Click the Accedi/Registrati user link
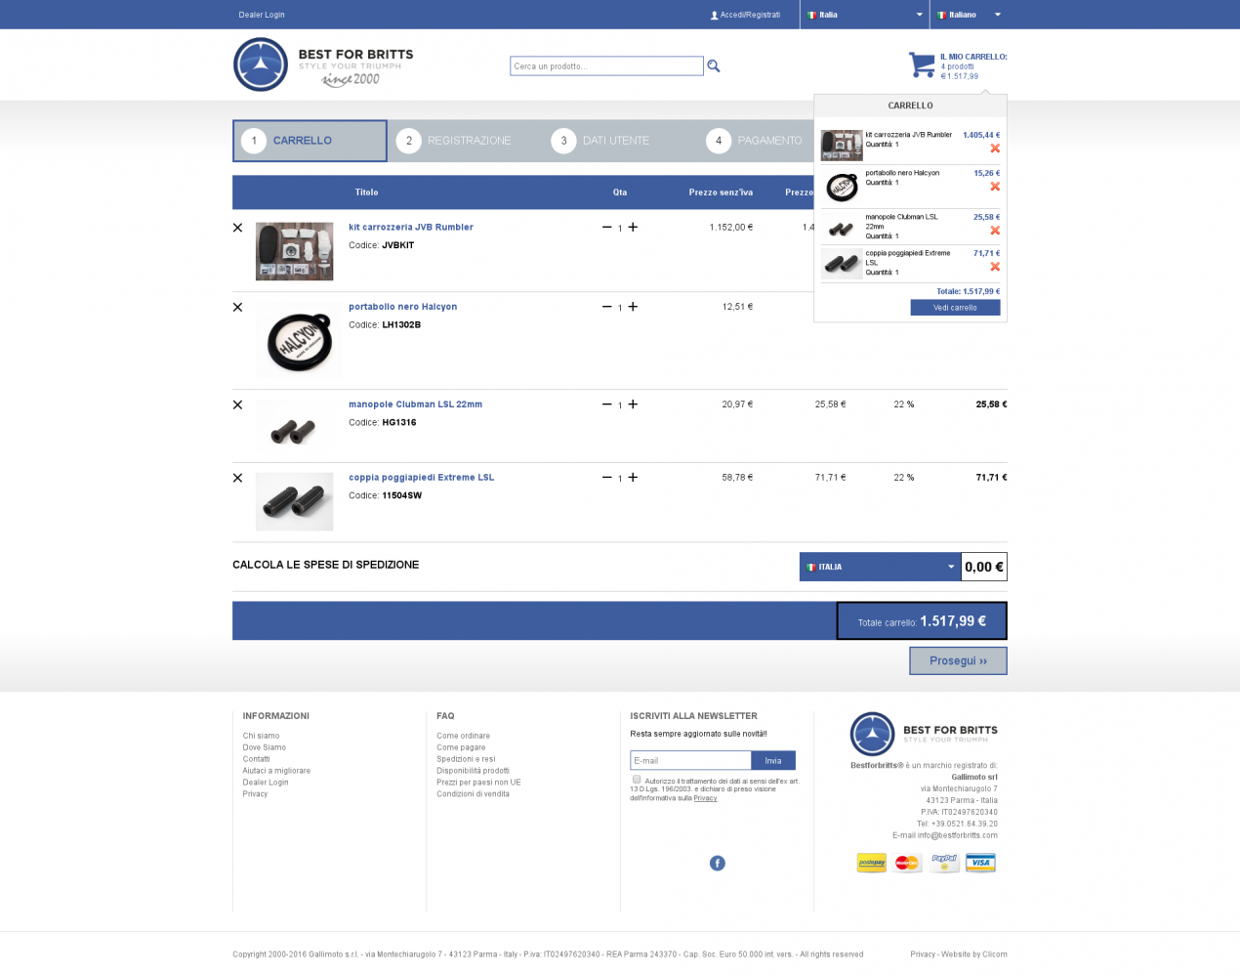The width and height of the screenshot is (1240, 977). point(745,15)
